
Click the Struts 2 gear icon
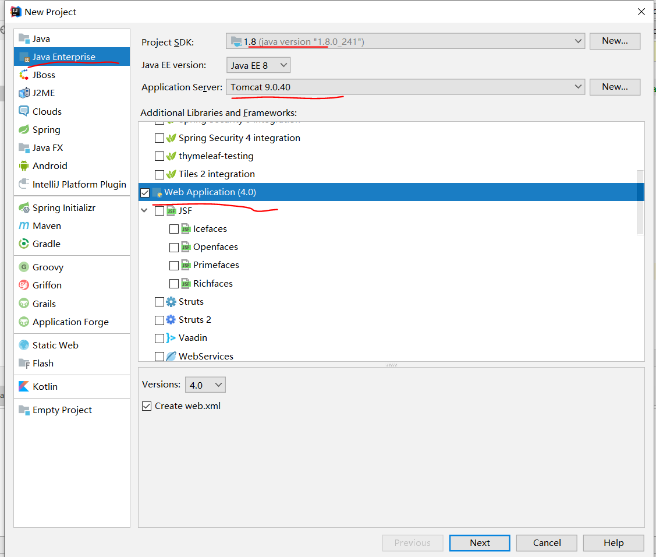pyautogui.click(x=171, y=319)
